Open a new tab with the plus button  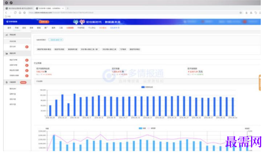pos(68,8)
